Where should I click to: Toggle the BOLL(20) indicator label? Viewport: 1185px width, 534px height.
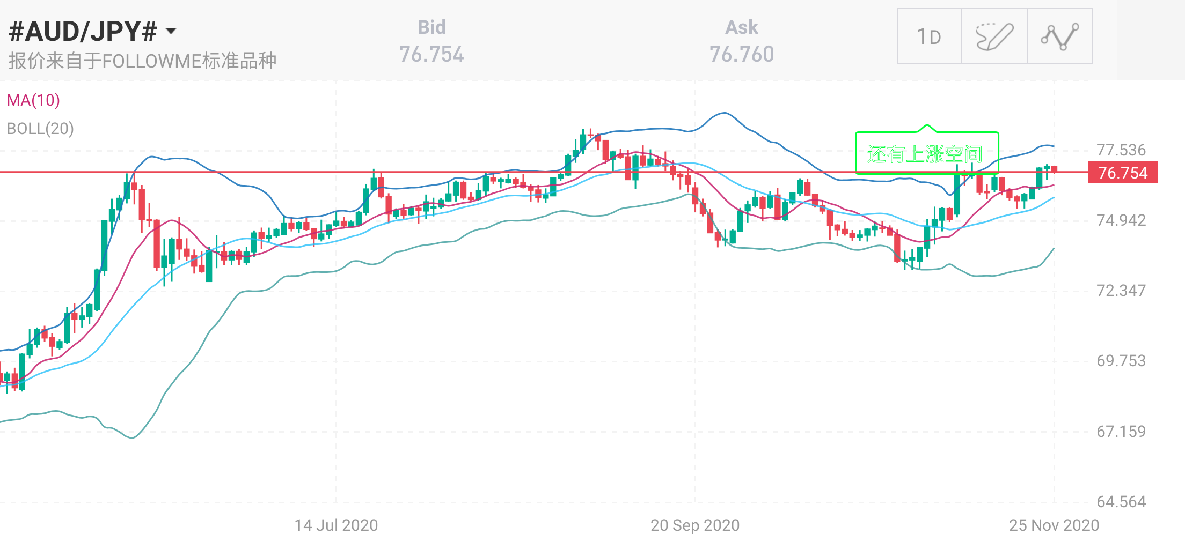point(40,129)
